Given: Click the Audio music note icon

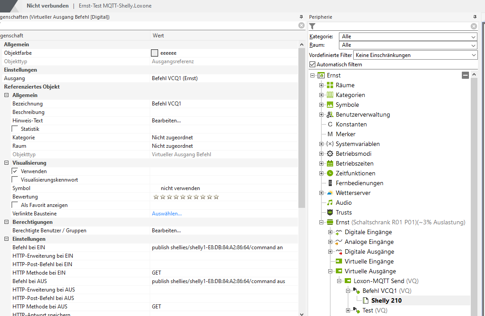Looking at the screenshot, I should (x=330, y=203).
